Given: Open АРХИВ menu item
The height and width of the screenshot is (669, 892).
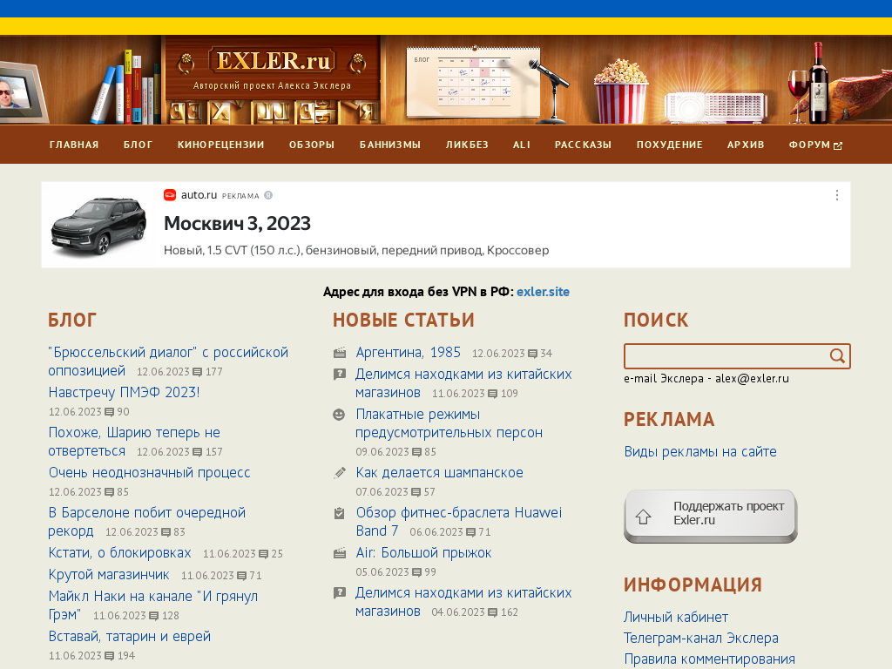Looking at the screenshot, I should (x=746, y=145).
